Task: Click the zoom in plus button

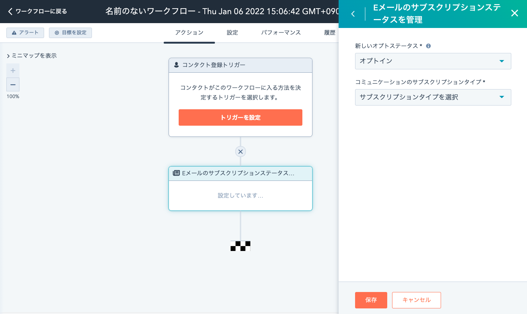Action: click(13, 70)
